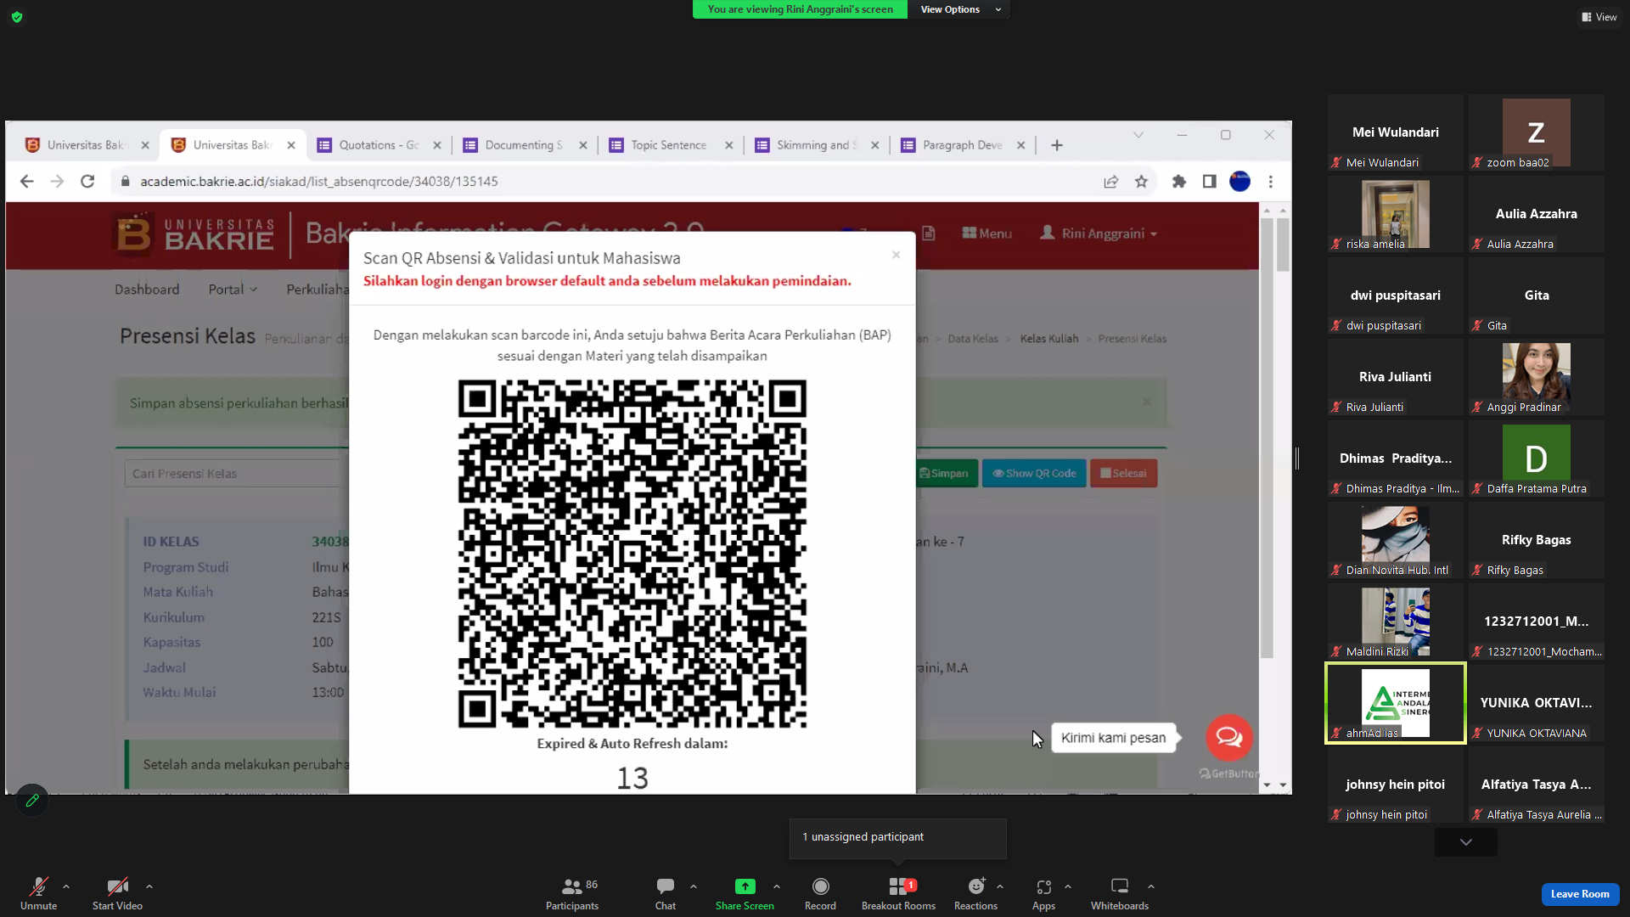Open the Portal navigation dropdown

point(233,290)
